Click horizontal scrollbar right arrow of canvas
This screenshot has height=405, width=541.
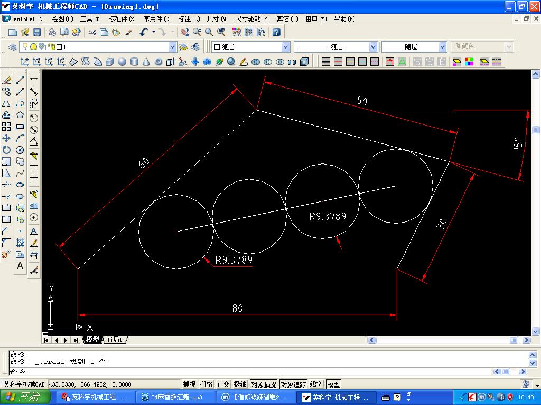click(x=526, y=340)
